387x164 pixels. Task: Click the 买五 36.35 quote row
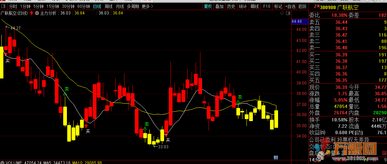[348, 80]
